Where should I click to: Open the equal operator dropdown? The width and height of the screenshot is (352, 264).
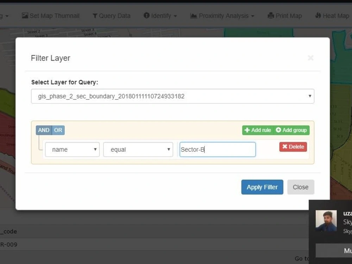pos(138,150)
